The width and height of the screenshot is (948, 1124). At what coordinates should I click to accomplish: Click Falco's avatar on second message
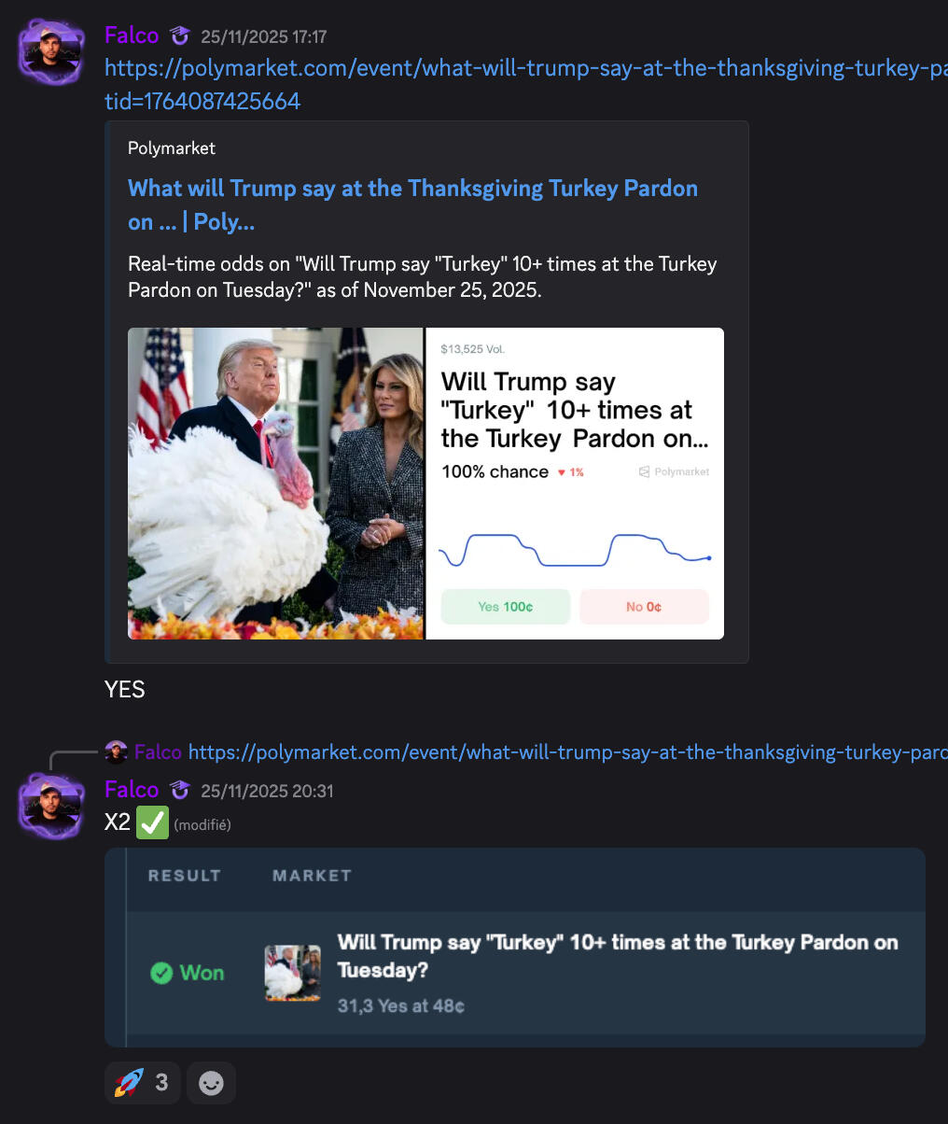pyautogui.click(x=51, y=806)
